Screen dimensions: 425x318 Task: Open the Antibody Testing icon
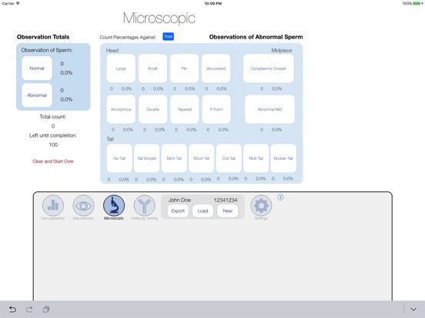pos(145,206)
